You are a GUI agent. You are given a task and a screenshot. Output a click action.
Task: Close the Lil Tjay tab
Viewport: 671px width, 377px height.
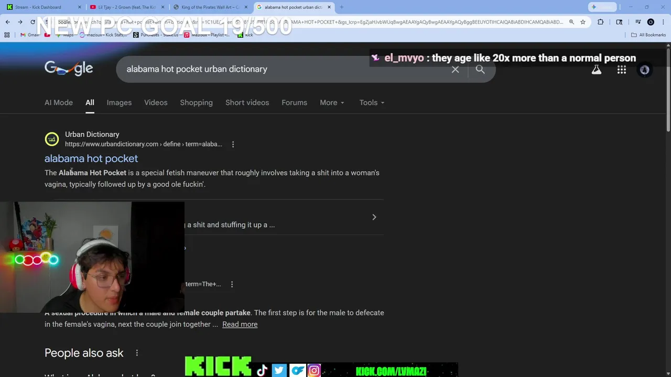coord(163,7)
